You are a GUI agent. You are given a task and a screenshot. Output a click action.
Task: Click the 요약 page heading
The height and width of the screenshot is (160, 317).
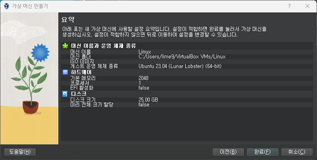68,20
